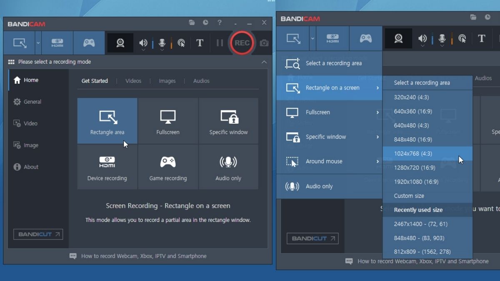Click the pause recording icon
500x281 pixels.
tap(220, 43)
